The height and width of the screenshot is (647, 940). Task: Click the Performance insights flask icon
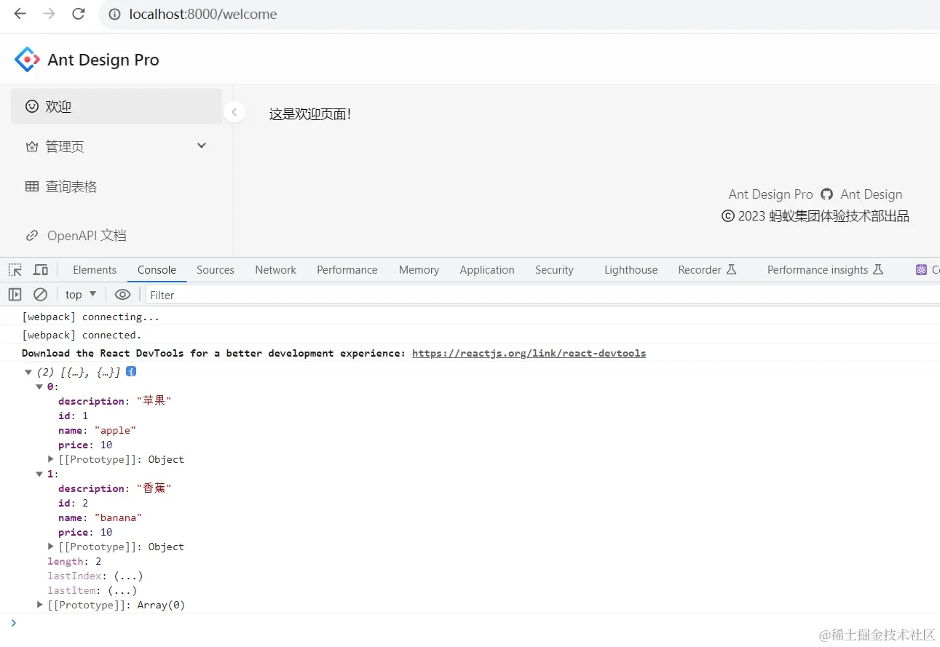coord(878,269)
